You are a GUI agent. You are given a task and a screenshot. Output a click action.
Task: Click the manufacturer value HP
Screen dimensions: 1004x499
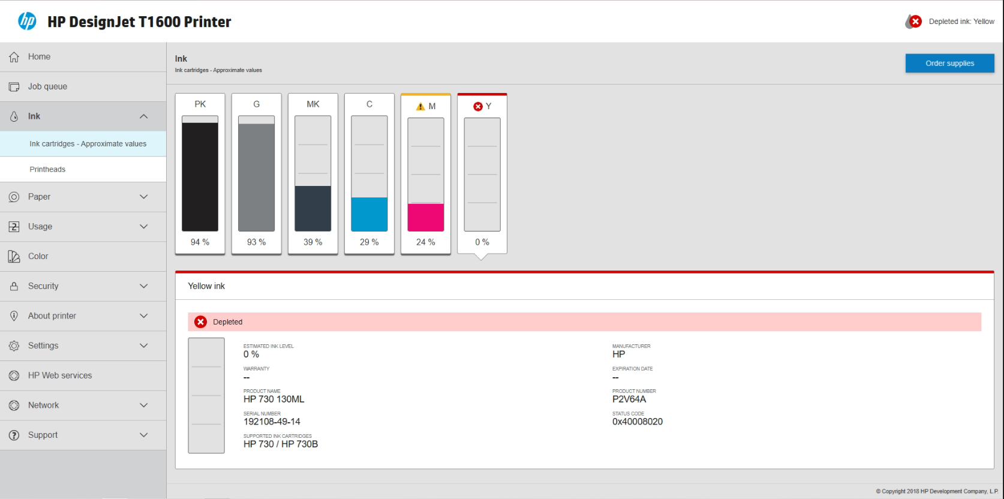pos(618,354)
